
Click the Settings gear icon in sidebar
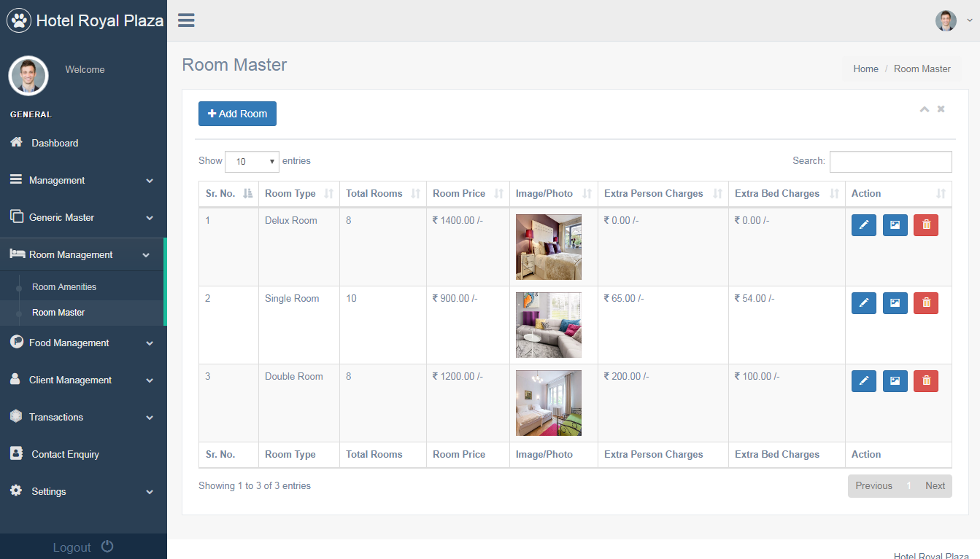coord(16,490)
